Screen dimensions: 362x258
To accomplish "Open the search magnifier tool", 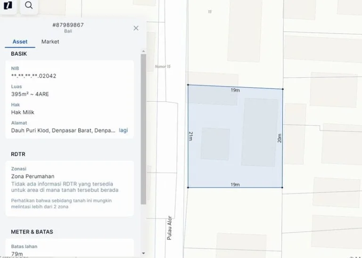I will 29,5.
